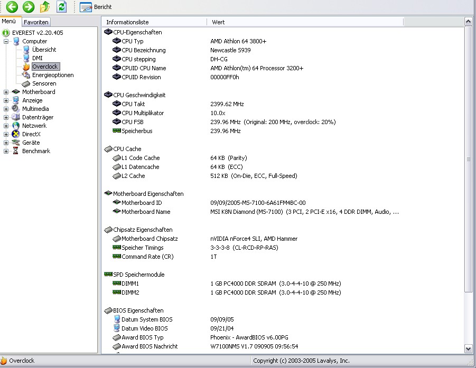Image resolution: width=476 pixels, height=368 pixels.
Task: Switch to the Menü tab
Action: tap(9, 21)
